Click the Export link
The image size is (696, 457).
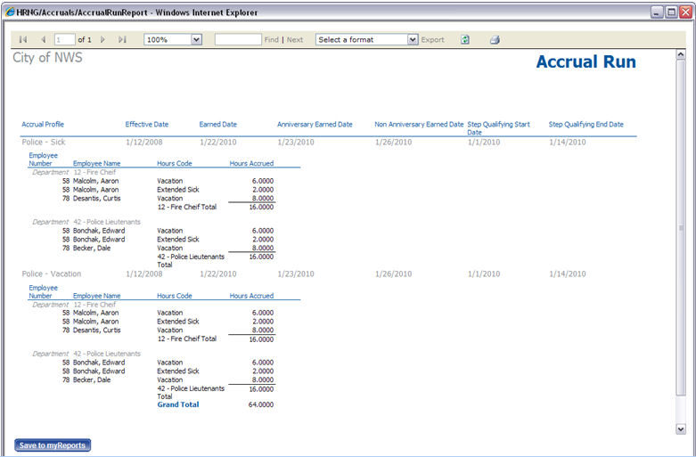tap(432, 40)
